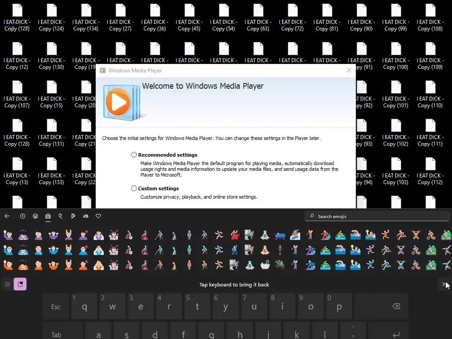Open the recently used emojis tab
The width and height of the screenshot is (452, 339).
pos(23,216)
